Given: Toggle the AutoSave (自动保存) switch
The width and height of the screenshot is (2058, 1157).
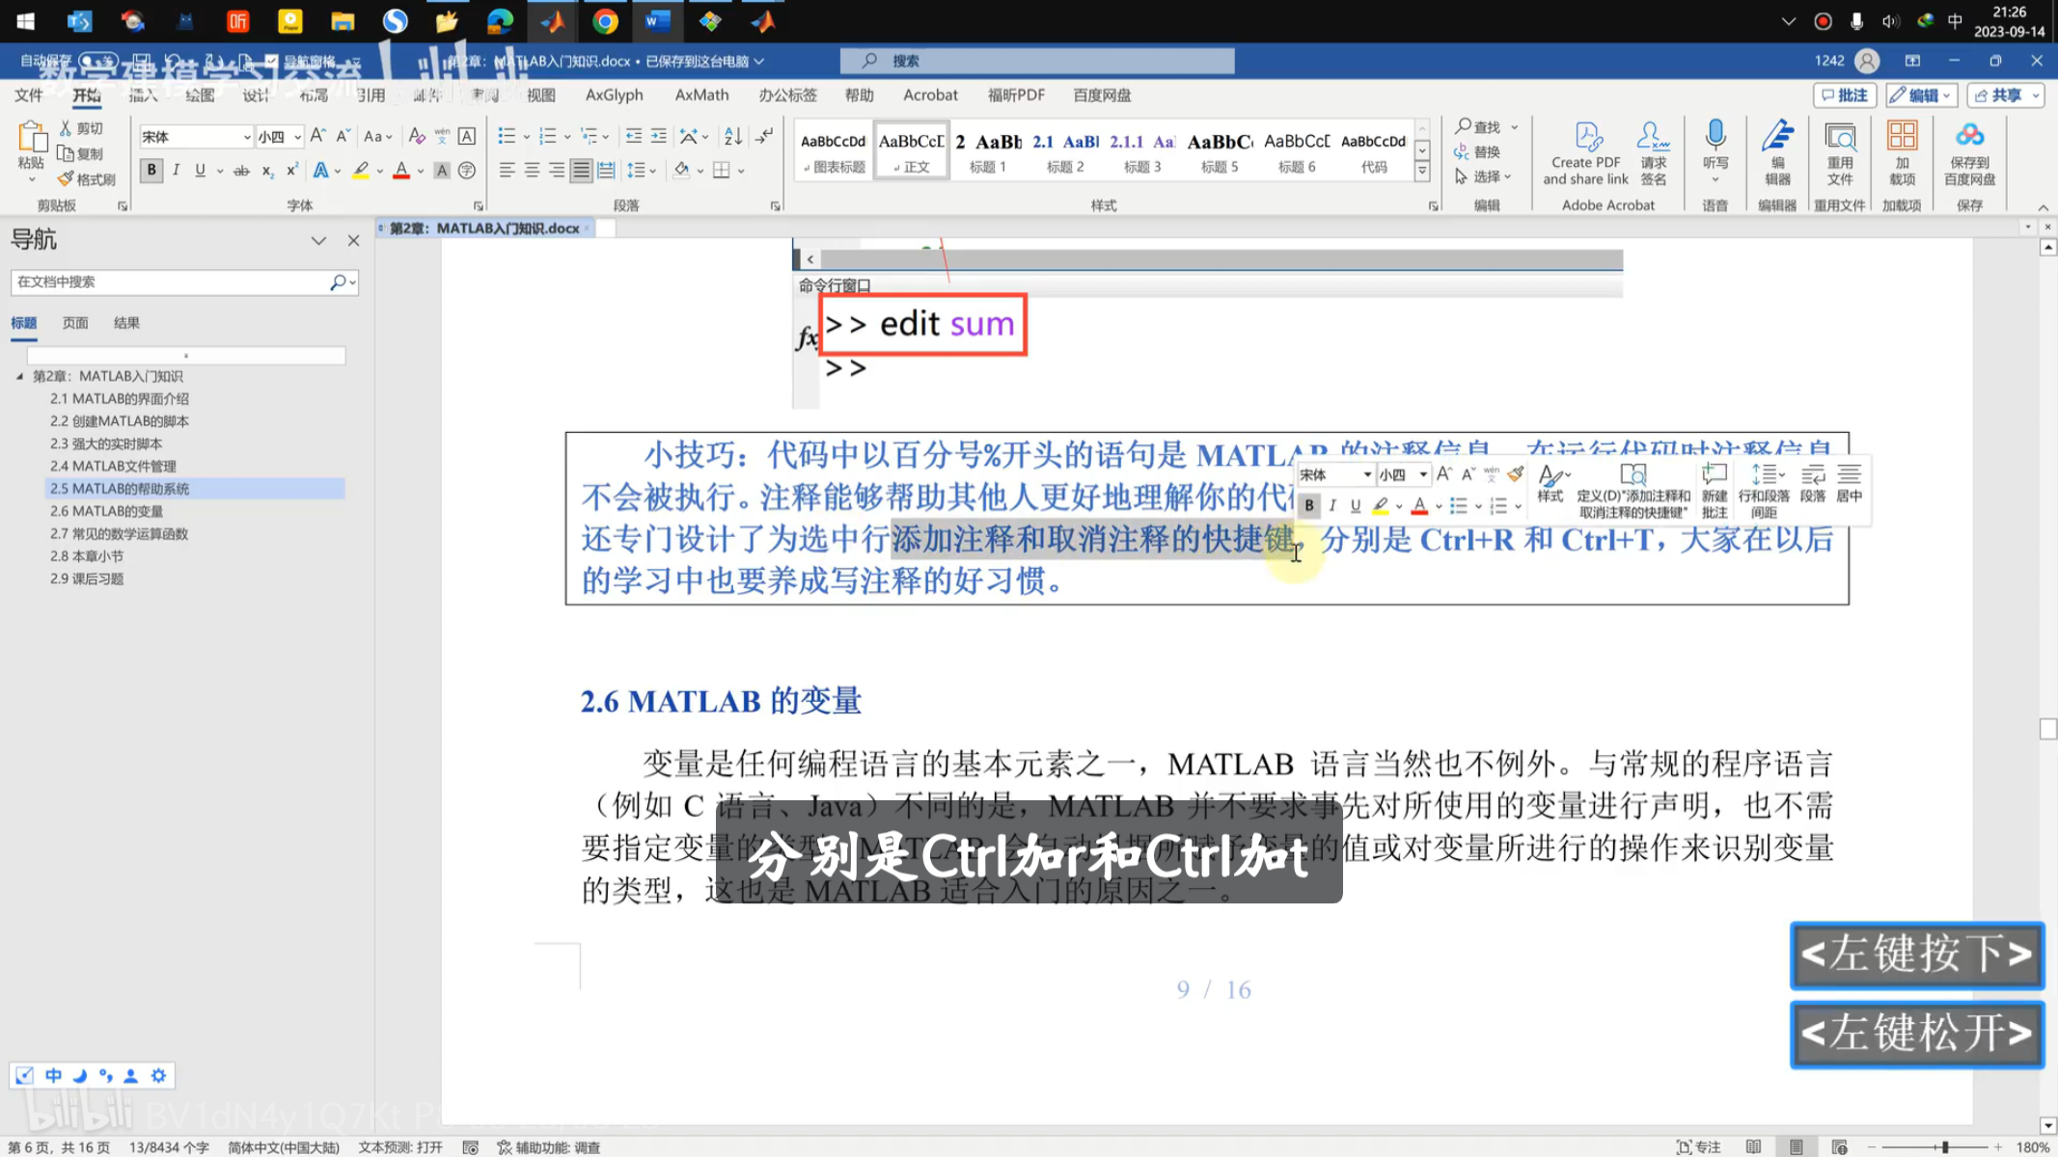Looking at the screenshot, I should point(98,61).
